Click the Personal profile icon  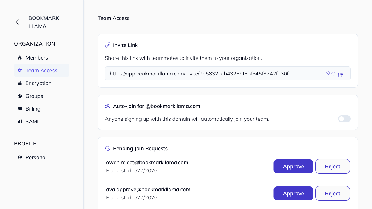tap(20, 157)
